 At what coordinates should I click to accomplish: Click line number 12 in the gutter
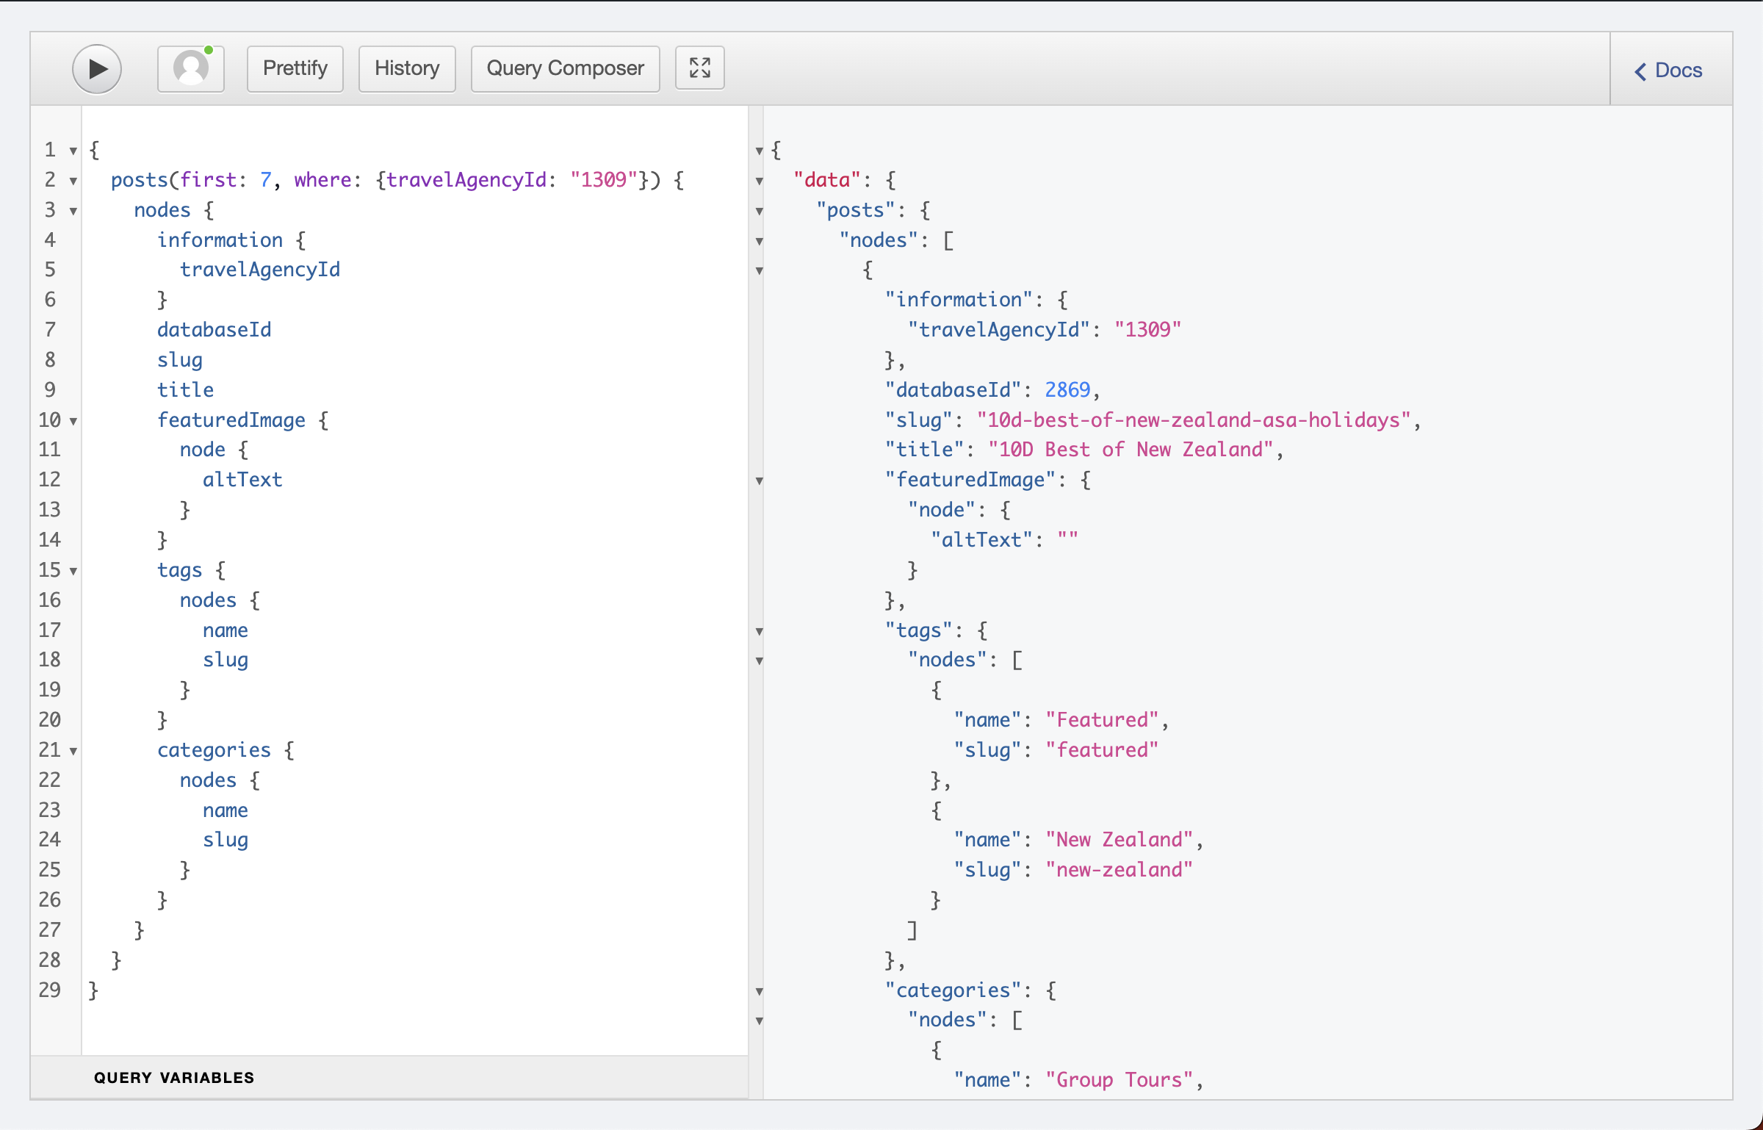(x=49, y=480)
